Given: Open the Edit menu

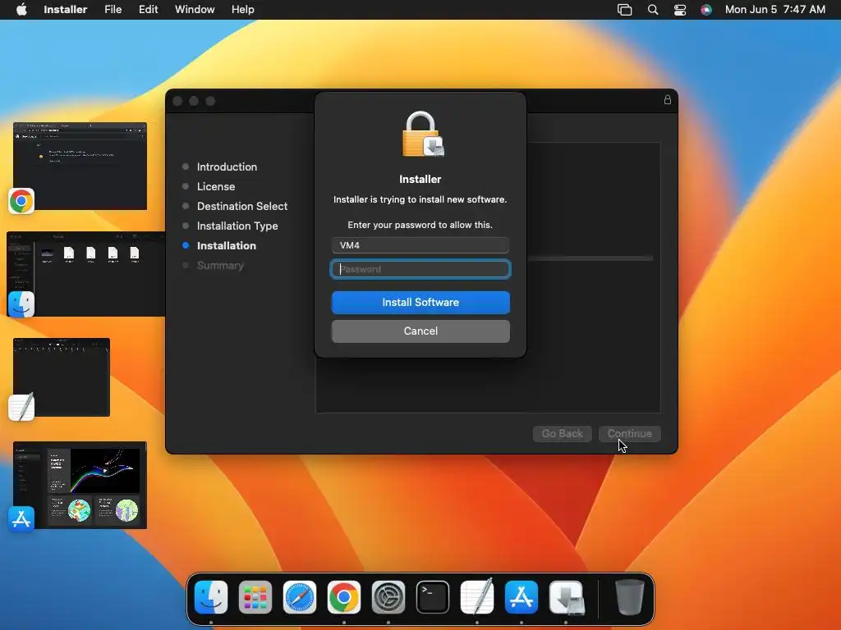Looking at the screenshot, I should click(148, 9).
